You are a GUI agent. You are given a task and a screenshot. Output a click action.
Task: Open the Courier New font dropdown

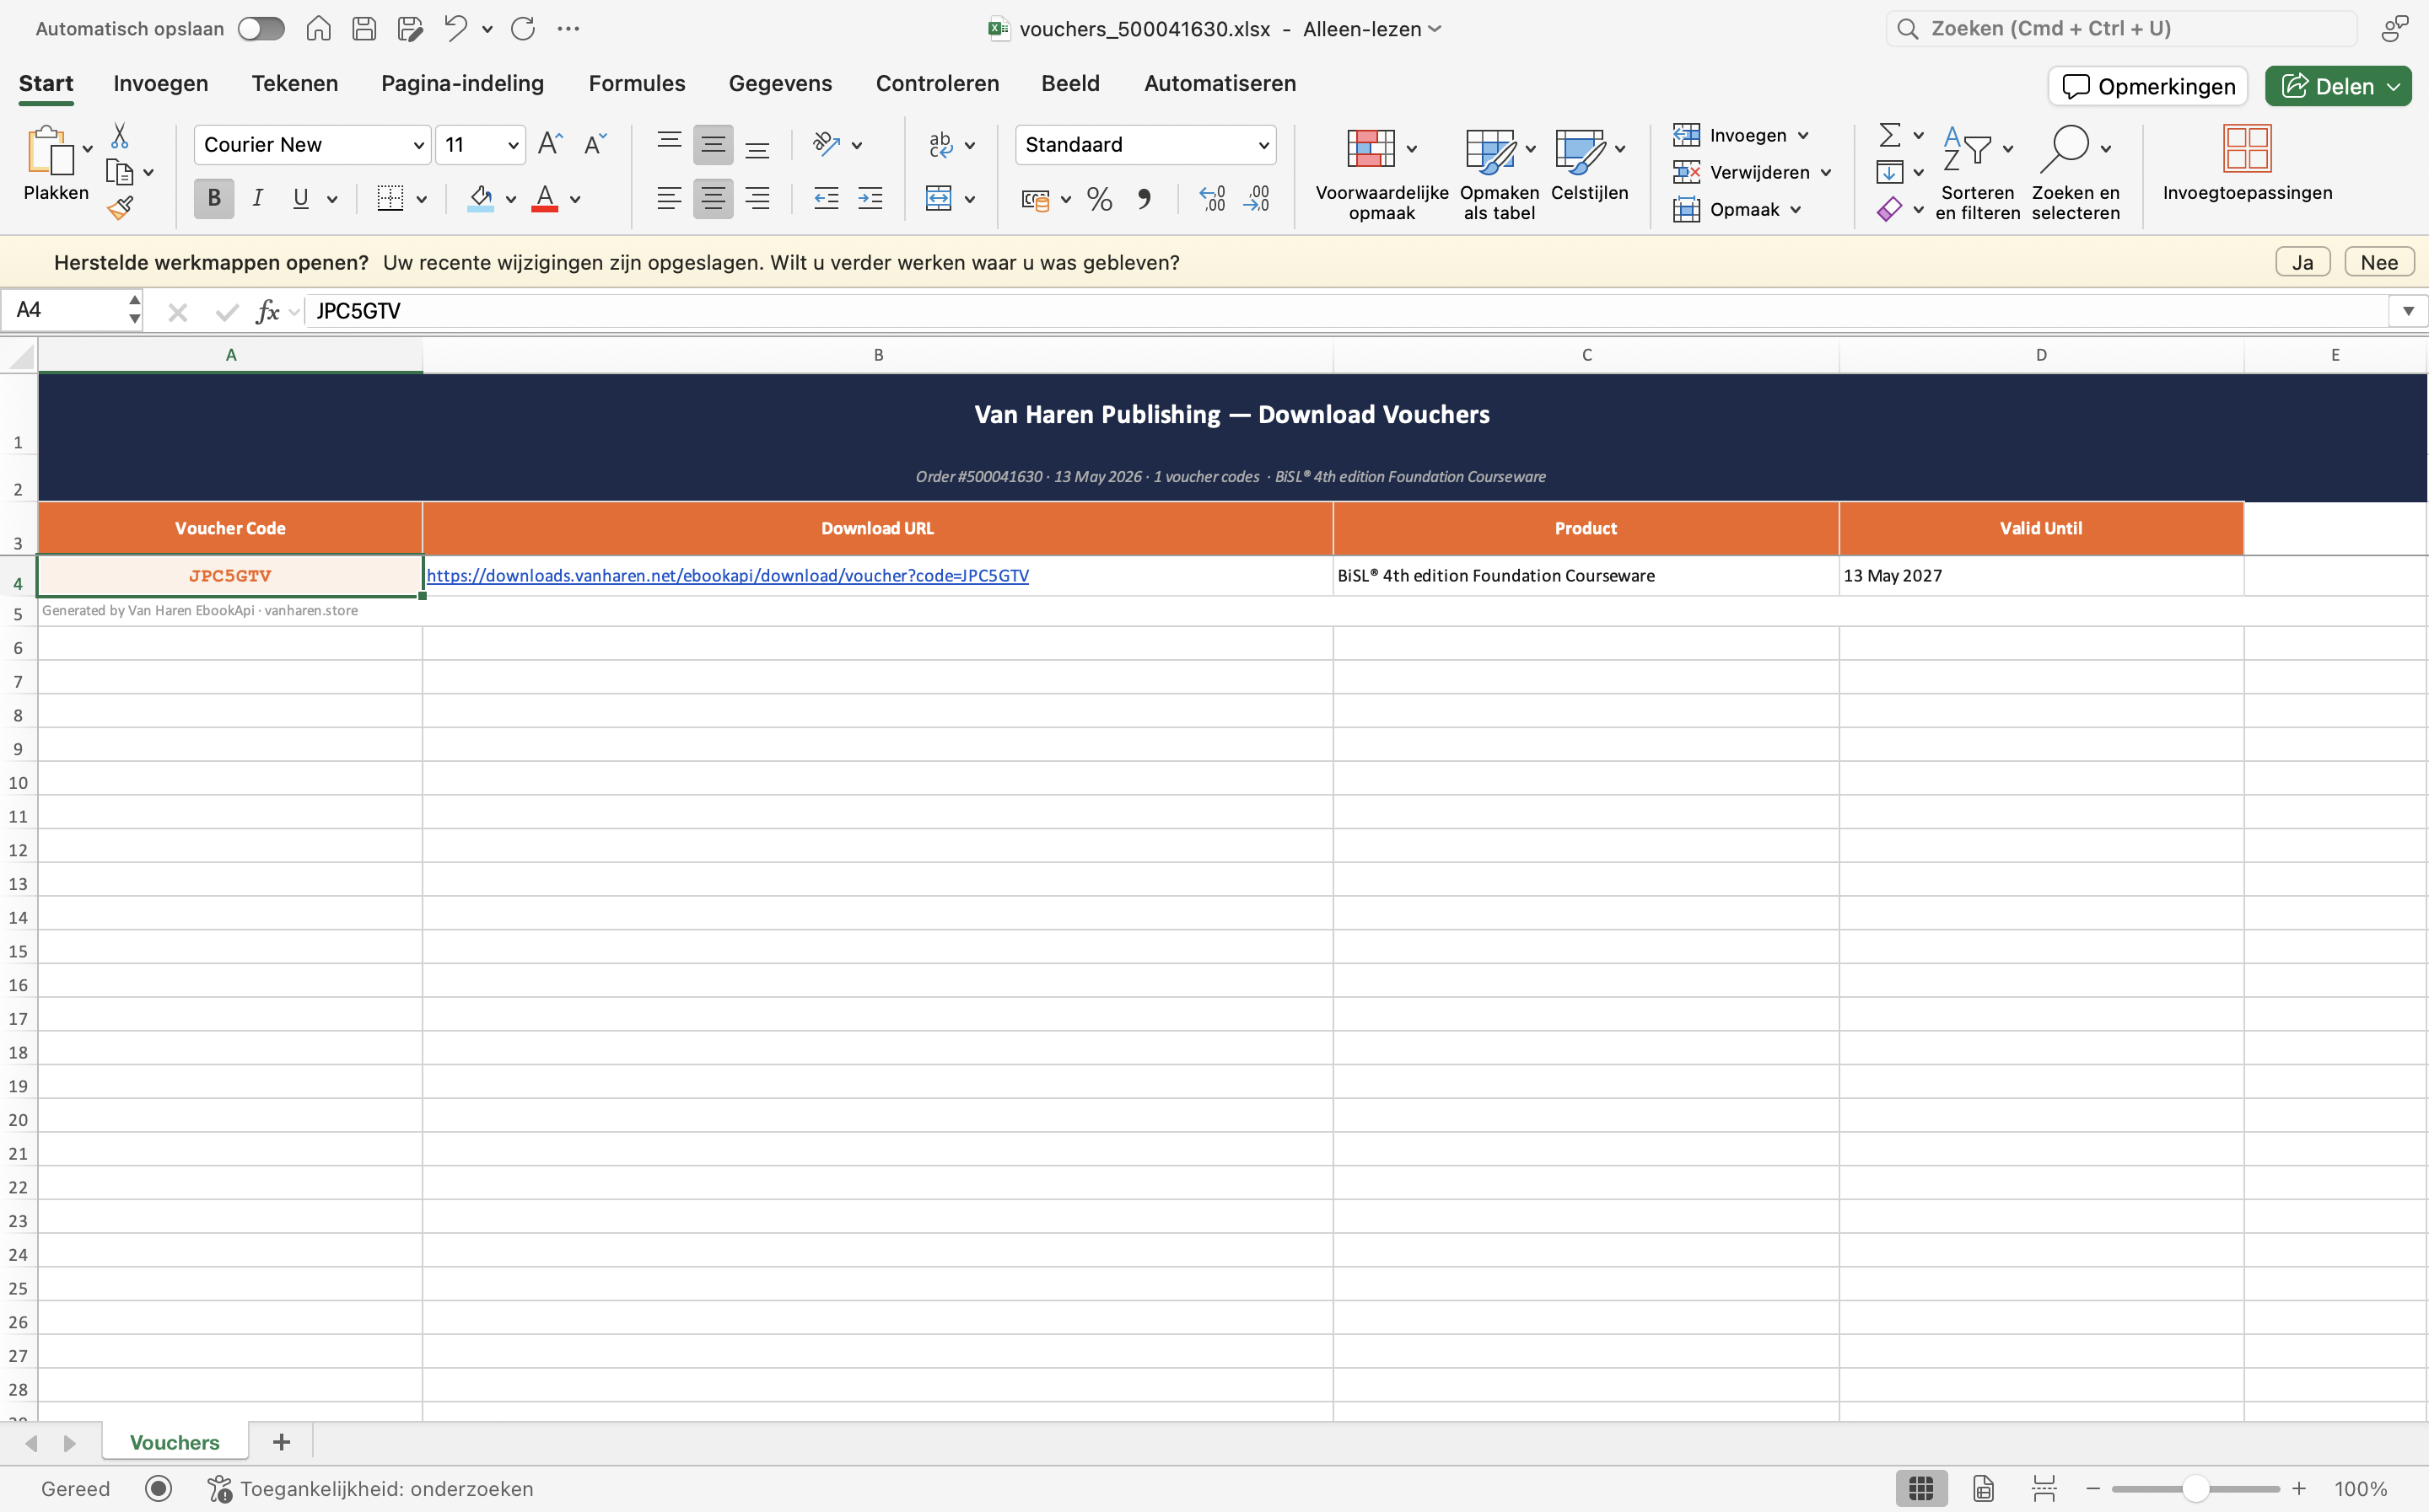[x=418, y=146]
